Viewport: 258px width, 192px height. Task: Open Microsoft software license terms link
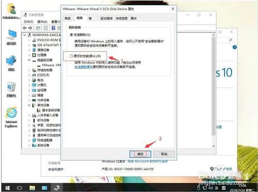(148, 162)
